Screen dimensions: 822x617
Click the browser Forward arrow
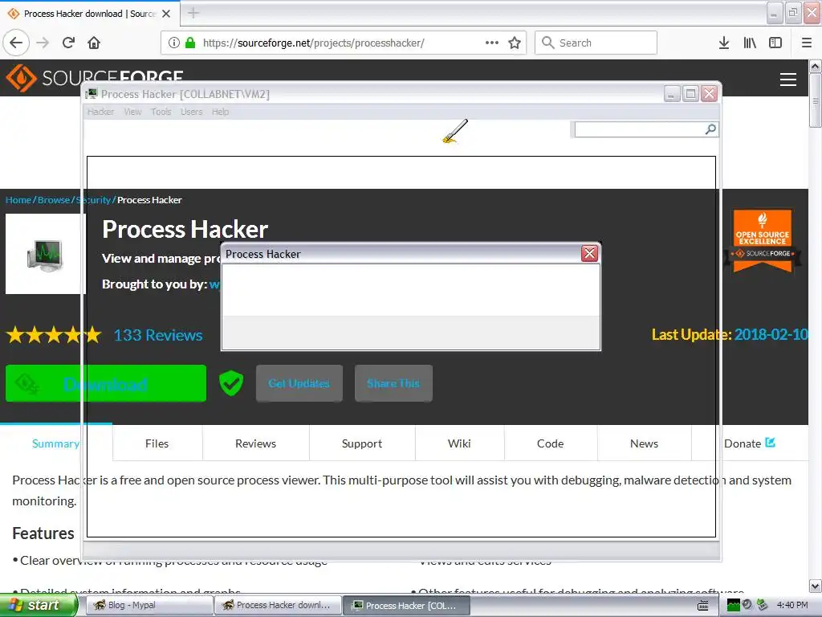coord(43,43)
